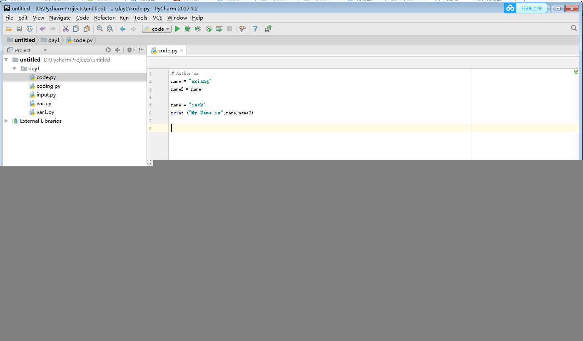Click the Open file toolbar icon
Image resolution: width=583 pixels, height=341 pixels.
click(9, 29)
